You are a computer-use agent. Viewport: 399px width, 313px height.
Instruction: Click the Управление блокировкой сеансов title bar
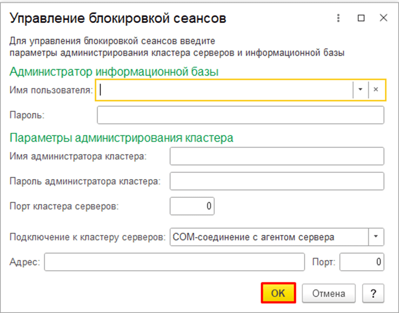pos(118,18)
